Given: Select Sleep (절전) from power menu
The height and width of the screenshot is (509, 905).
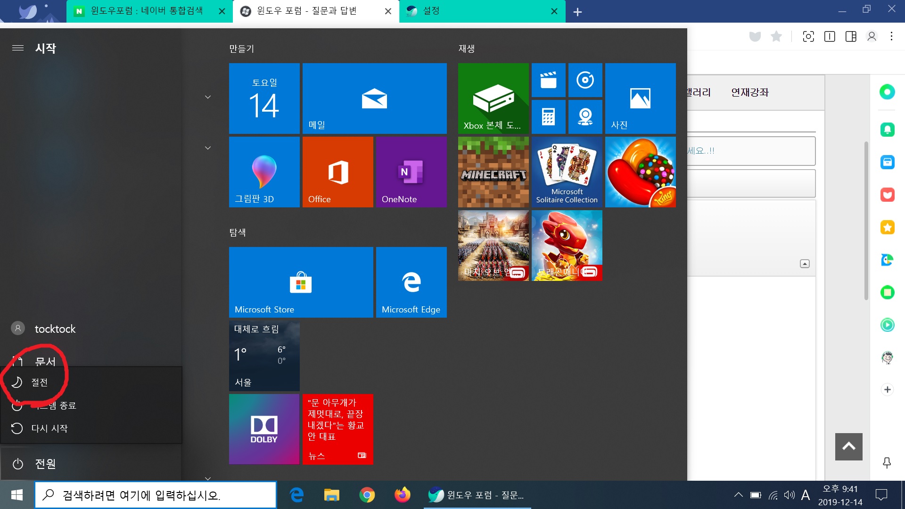Looking at the screenshot, I should point(91,382).
